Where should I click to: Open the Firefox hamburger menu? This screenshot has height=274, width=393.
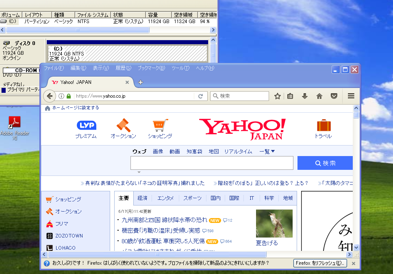[351, 96]
